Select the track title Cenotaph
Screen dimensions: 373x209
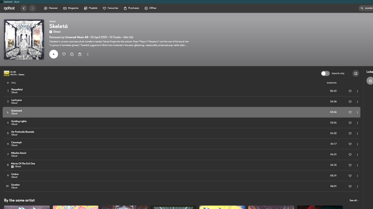pyautogui.click(x=16, y=143)
